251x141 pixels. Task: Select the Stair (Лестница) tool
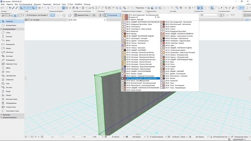click(x=12, y=56)
